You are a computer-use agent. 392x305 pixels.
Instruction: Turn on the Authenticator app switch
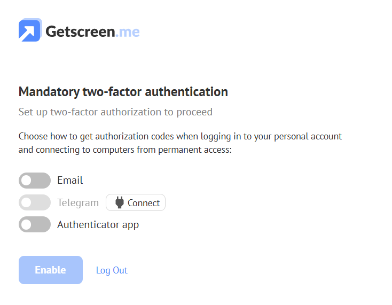point(35,224)
